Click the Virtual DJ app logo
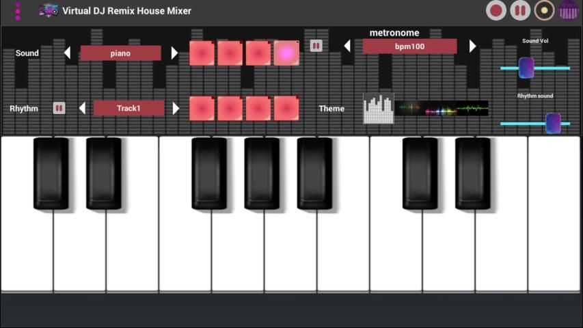This screenshot has height=328, width=583. (48, 10)
